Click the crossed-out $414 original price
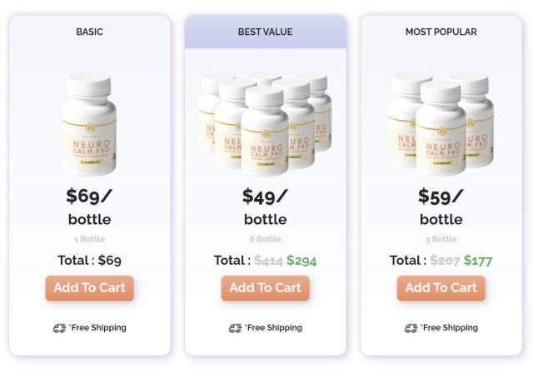The height and width of the screenshot is (373, 533). 268,261
